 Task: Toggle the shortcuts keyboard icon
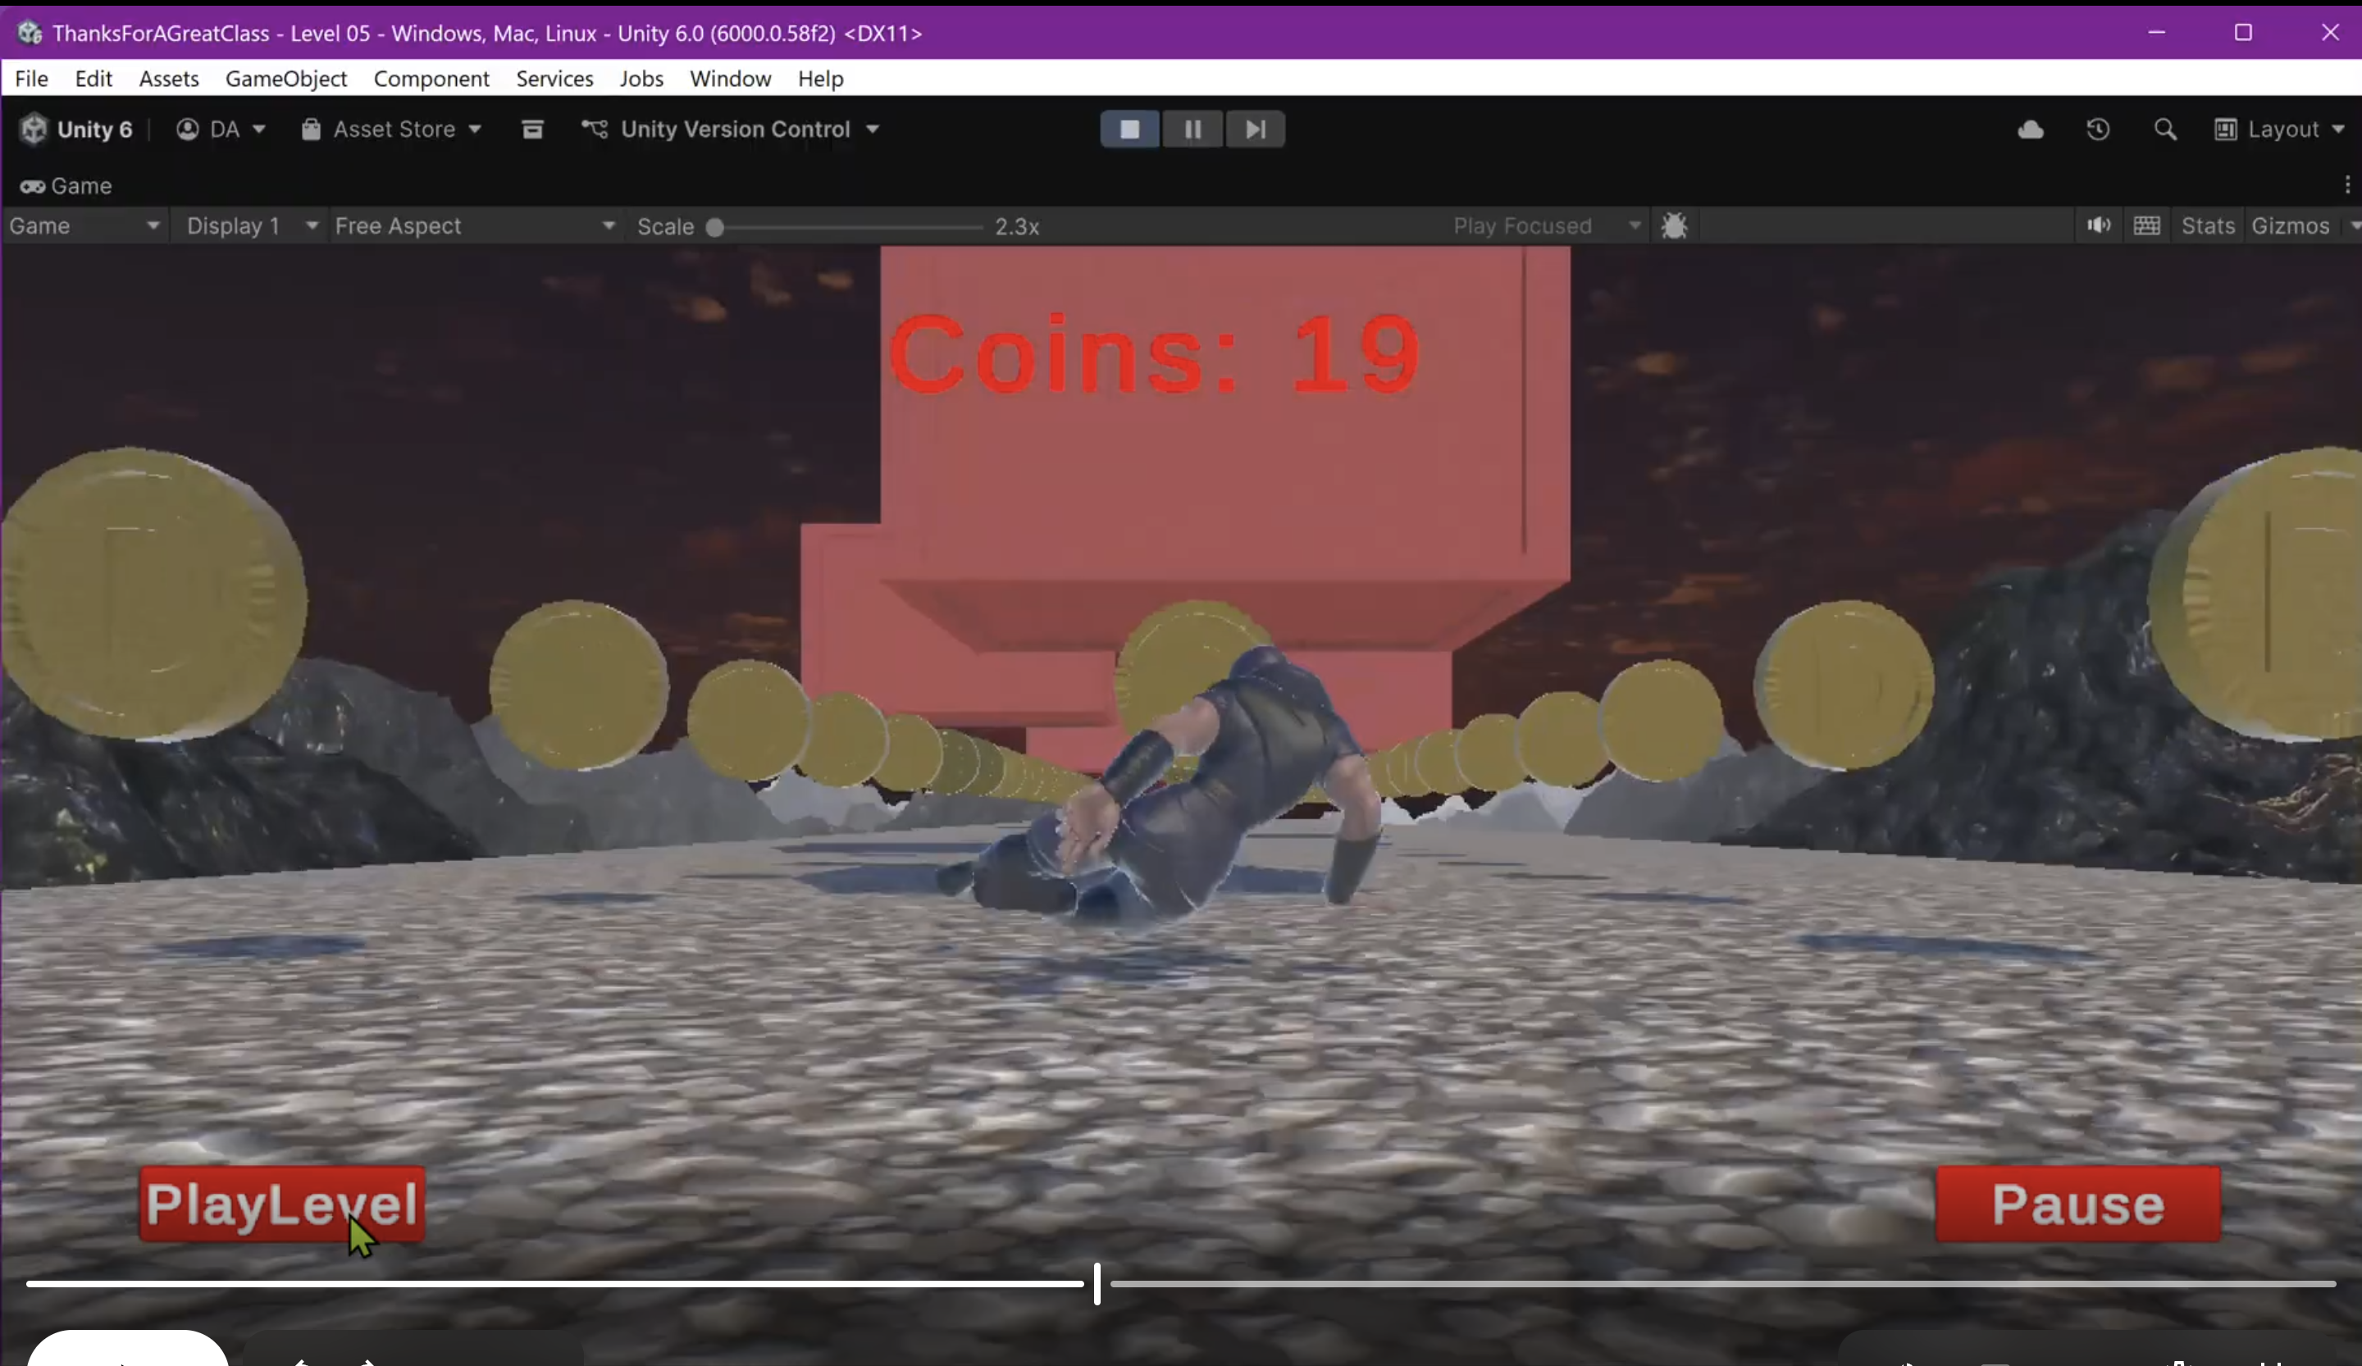click(2146, 225)
